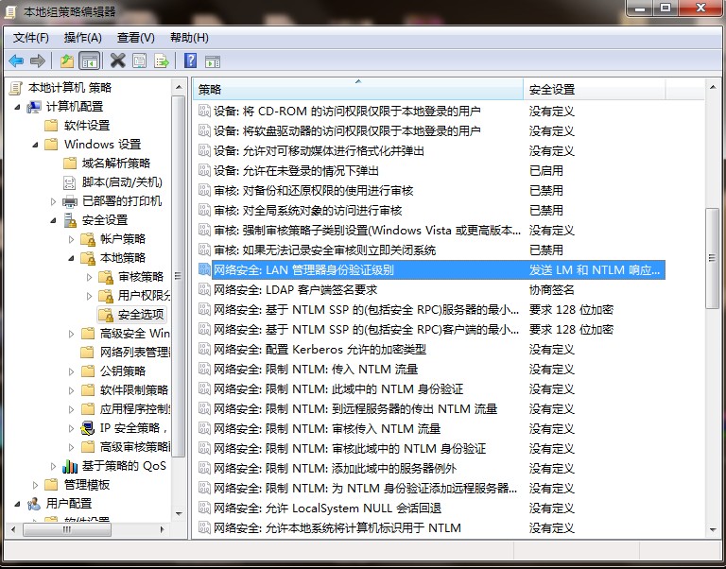Collapse the 安全设置 tree node
Image resolution: width=726 pixels, height=569 pixels.
tap(53, 221)
